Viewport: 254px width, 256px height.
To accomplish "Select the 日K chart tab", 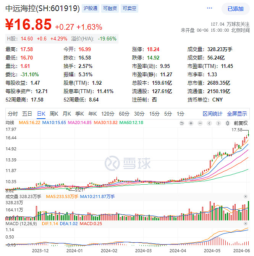I will point(41,114).
